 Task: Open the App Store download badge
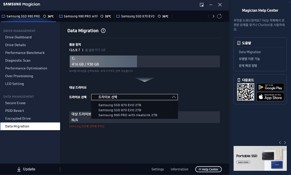pyautogui.click(x=270, y=97)
